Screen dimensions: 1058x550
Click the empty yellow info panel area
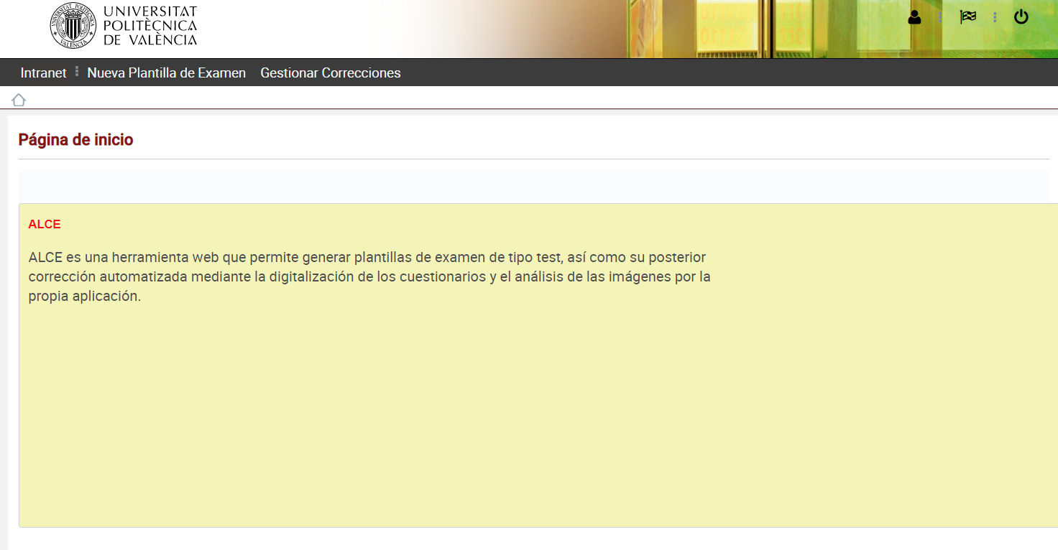[x=538, y=416]
